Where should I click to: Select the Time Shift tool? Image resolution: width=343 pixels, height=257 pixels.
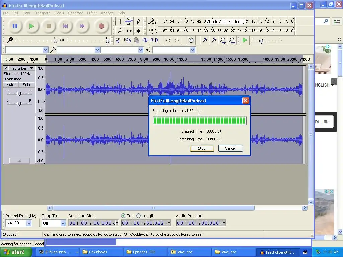point(129,31)
